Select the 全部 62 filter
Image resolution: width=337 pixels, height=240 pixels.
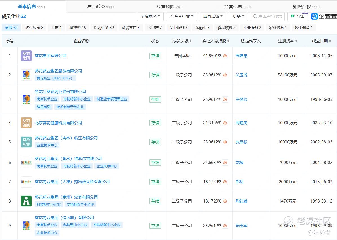[11, 28]
